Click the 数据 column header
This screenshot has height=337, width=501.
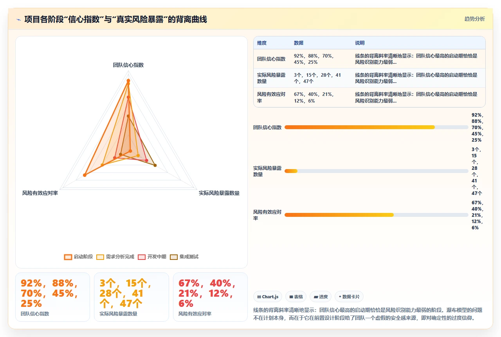click(299, 43)
